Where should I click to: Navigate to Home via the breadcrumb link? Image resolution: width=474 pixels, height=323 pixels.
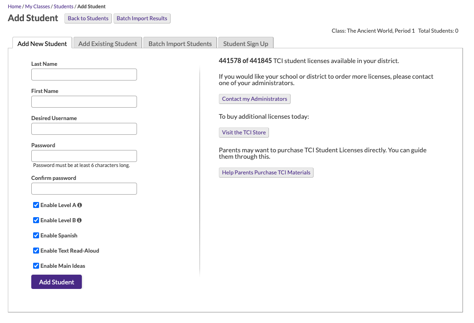click(x=14, y=6)
